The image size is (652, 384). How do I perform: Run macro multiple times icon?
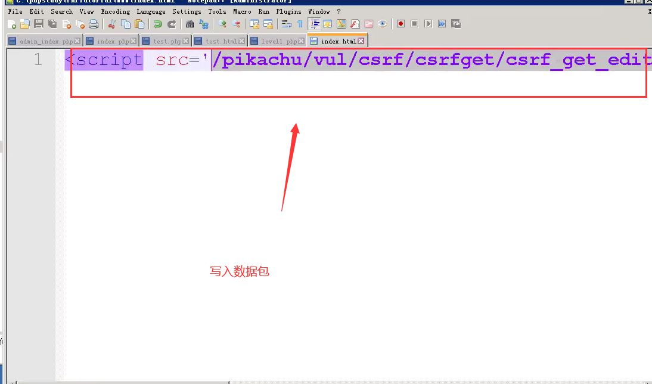click(442, 24)
